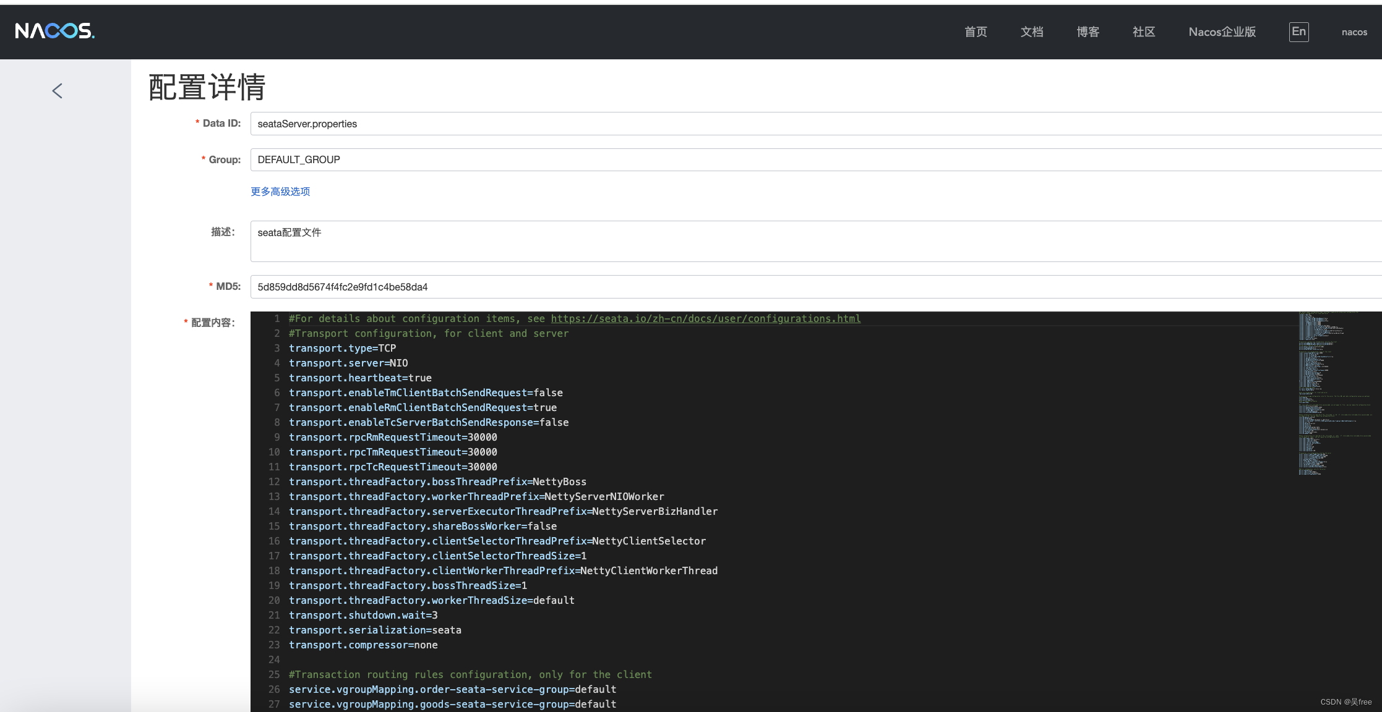Viewport: 1382px width, 712px height.
Task: Click the transport.compressor=none line
Action: pyautogui.click(x=363, y=645)
